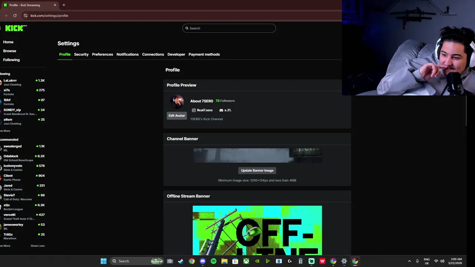The image size is (475, 267).
Task: Open File Explorer from the taskbar
Action: tap(225, 261)
